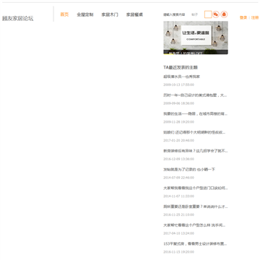
Task: Click timestamp 2009-10-13 17:55:00
Action: (178, 84)
